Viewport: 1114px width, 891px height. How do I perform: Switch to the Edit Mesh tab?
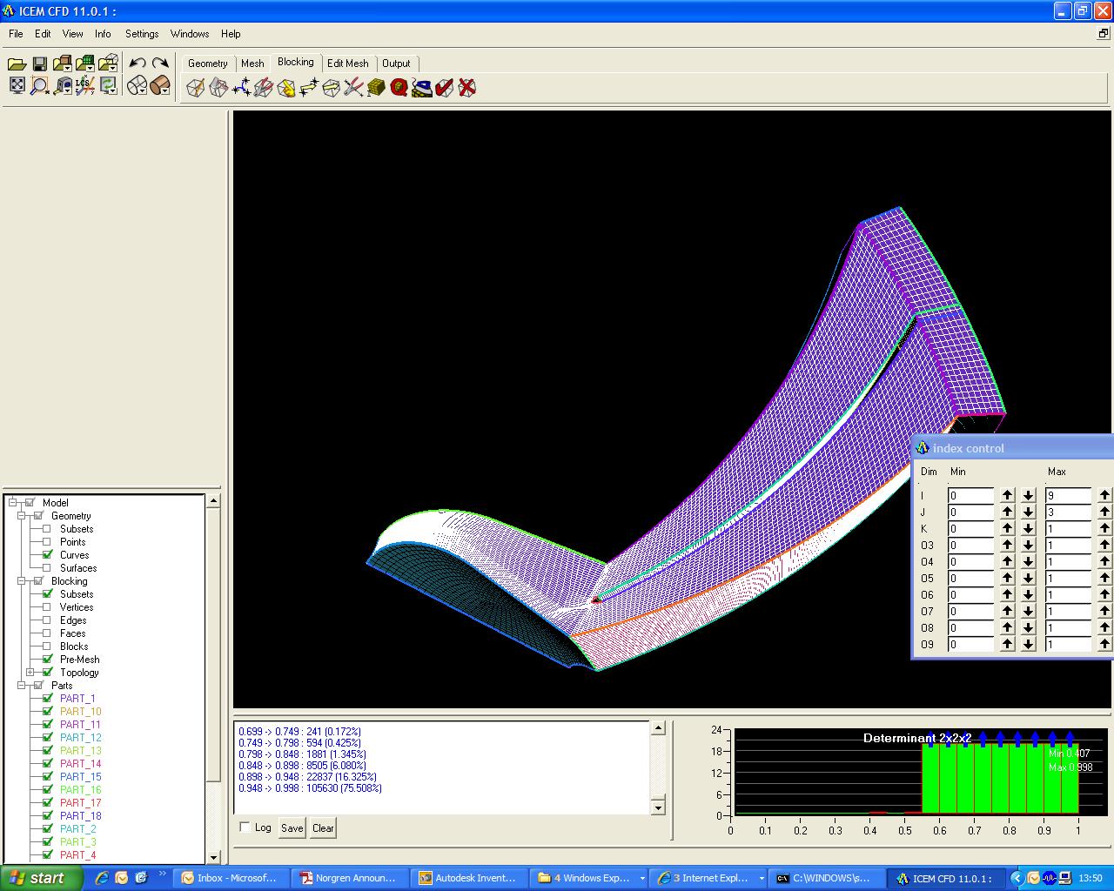[347, 64]
